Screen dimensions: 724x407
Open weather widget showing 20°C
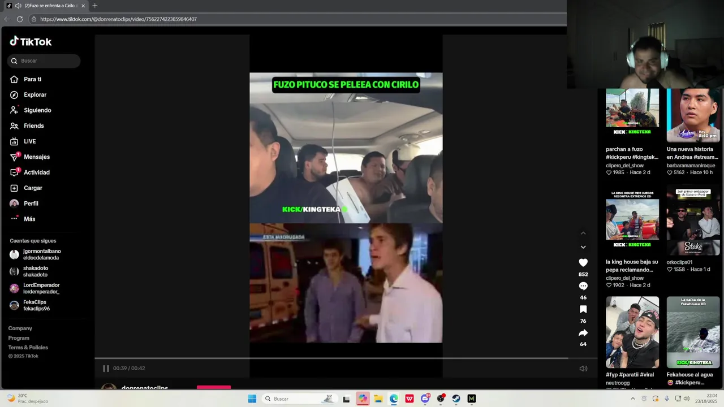tap(27, 399)
